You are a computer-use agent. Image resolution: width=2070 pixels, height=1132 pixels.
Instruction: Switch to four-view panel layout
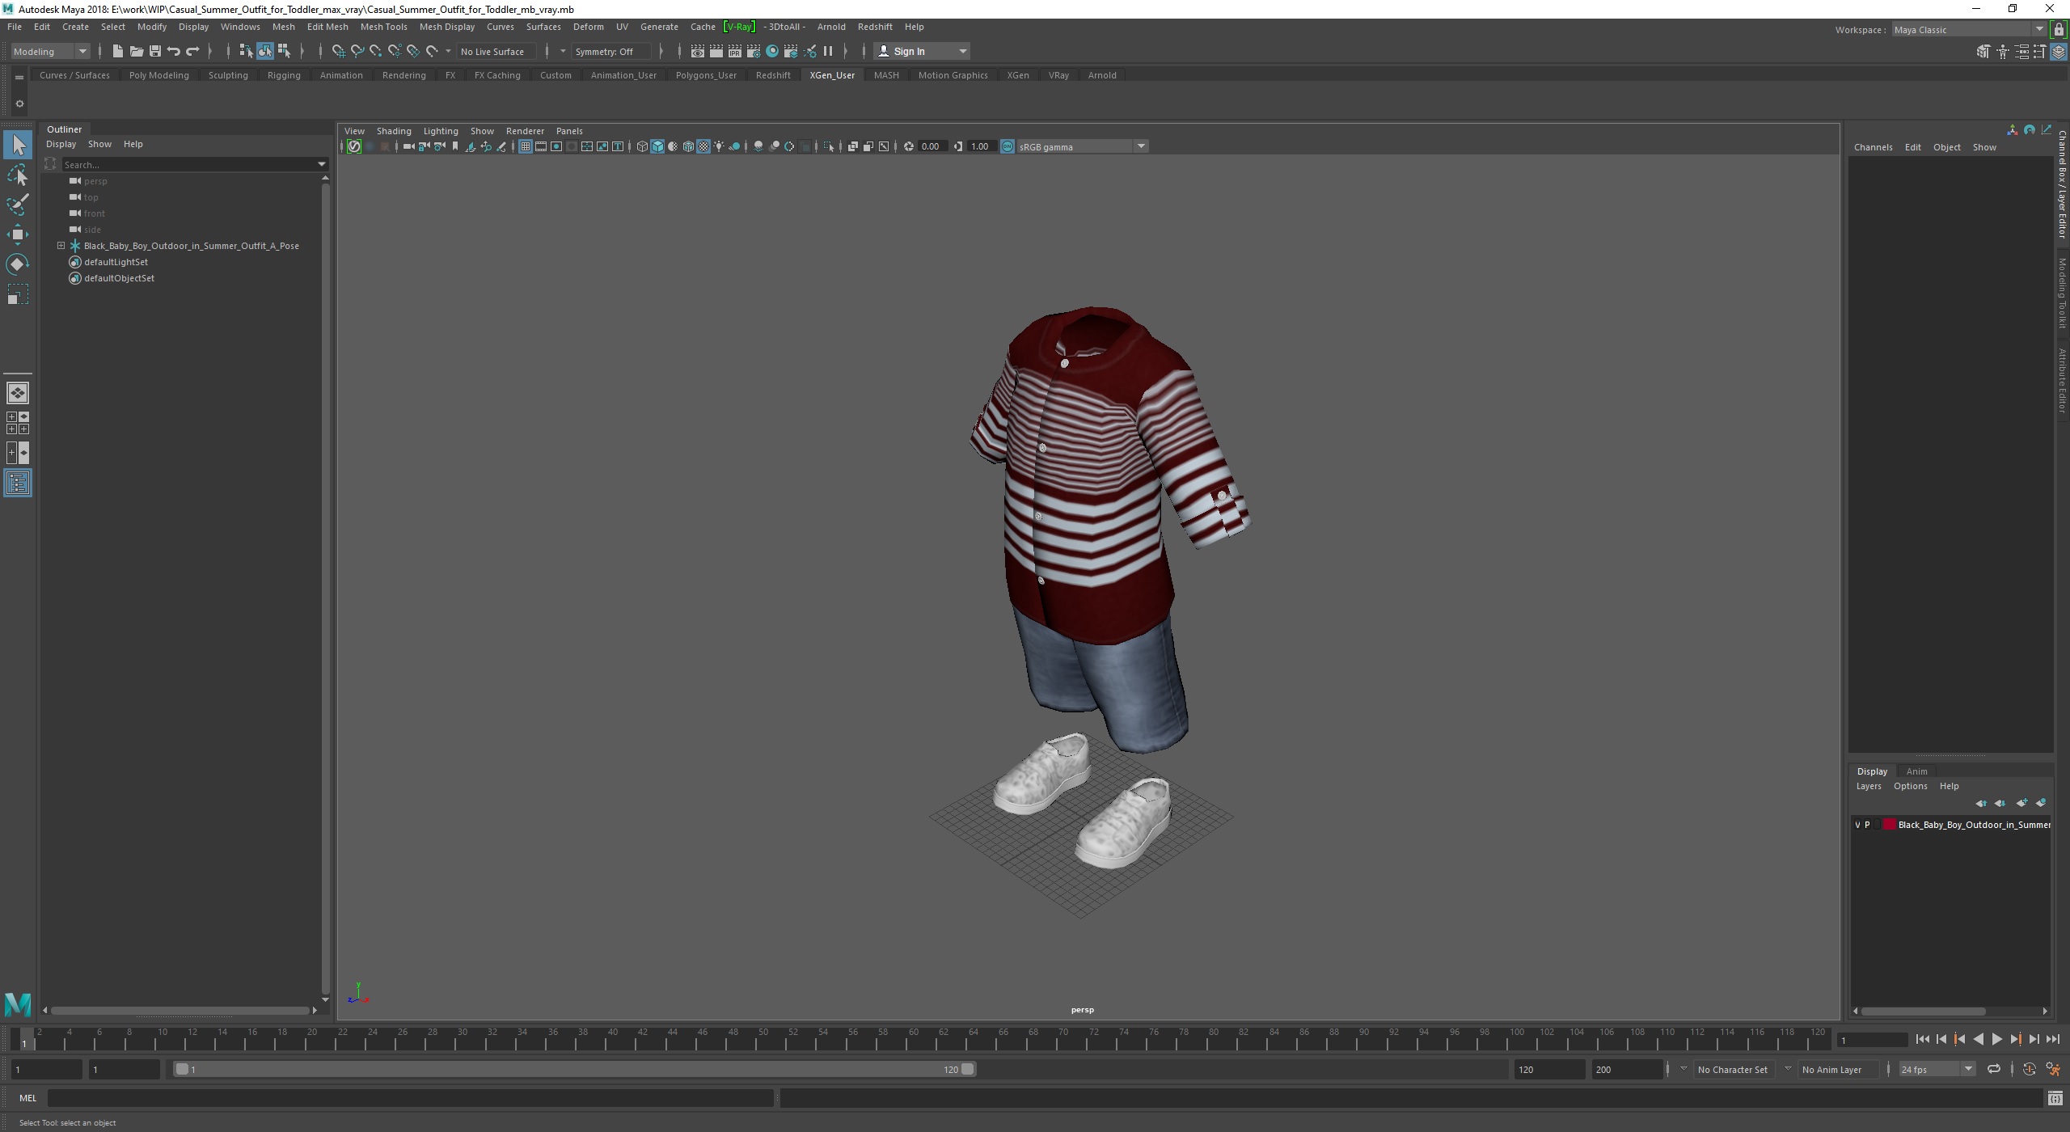click(18, 423)
